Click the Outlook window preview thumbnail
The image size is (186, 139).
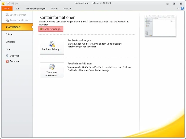[160, 26]
